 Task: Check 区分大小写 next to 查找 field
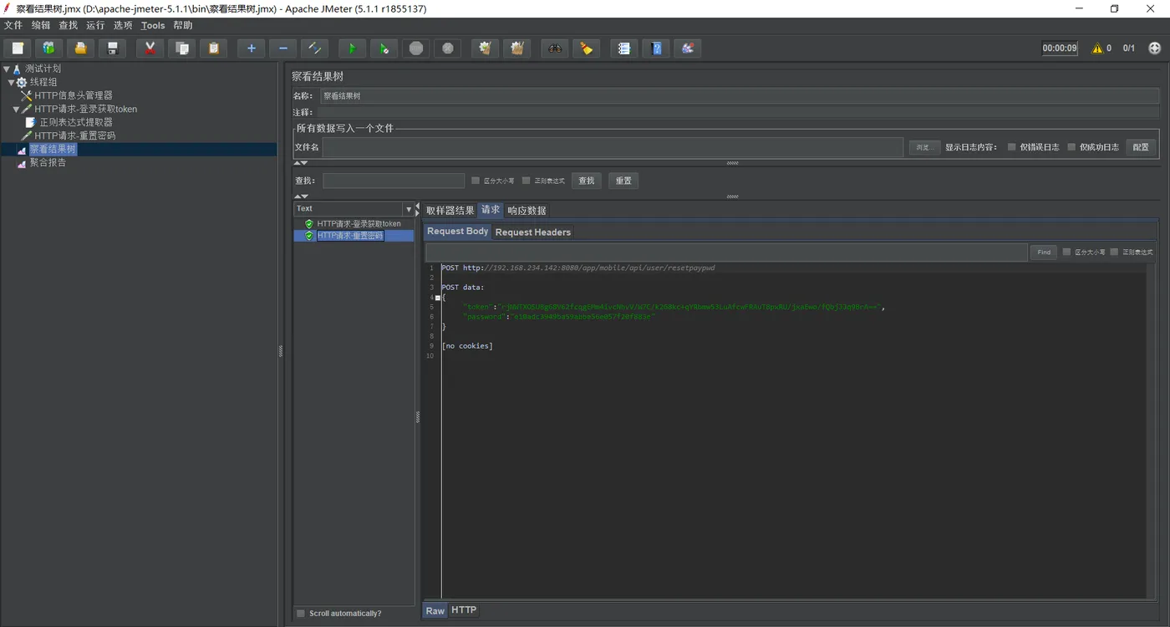click(x=476, y=181)
